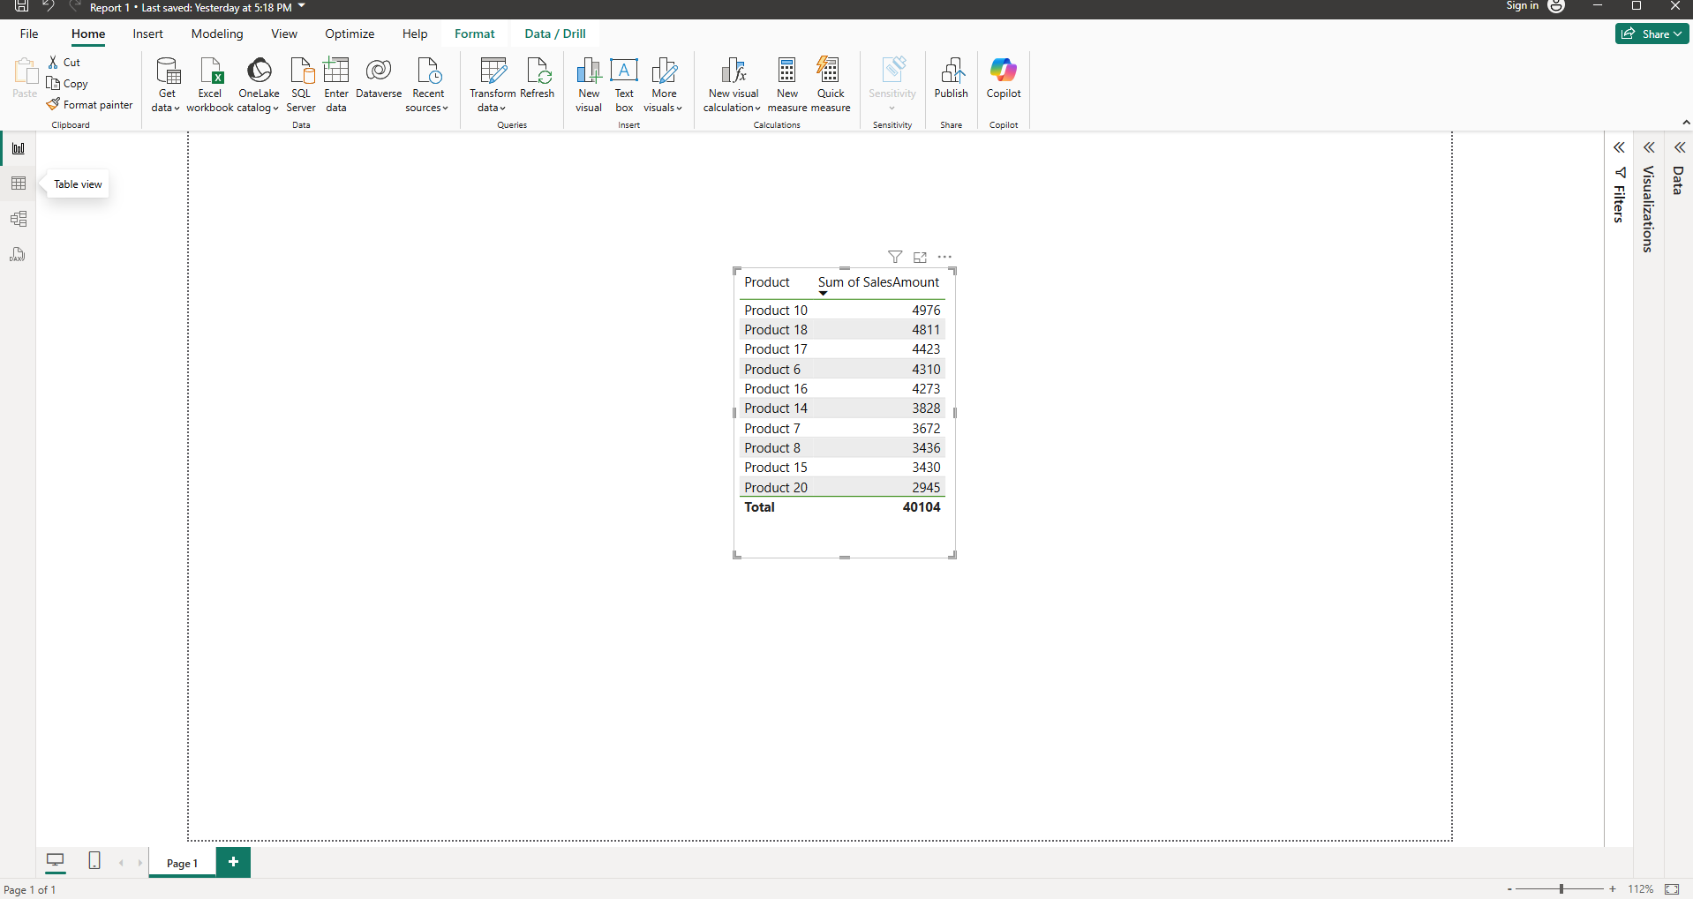The height and width of the screenshot is (899, 1693).
Task: Add a Text box
Action: pos(624,85)
